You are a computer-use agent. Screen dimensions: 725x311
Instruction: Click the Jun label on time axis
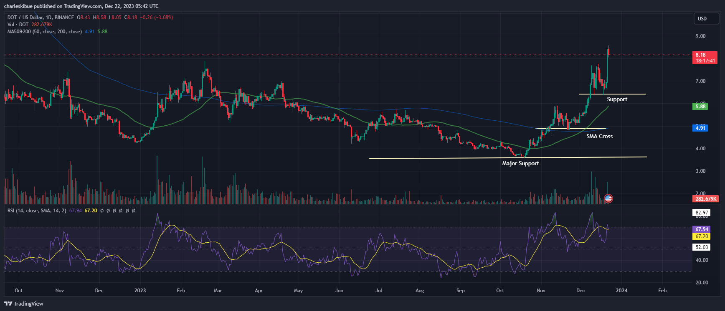point(339,291)
